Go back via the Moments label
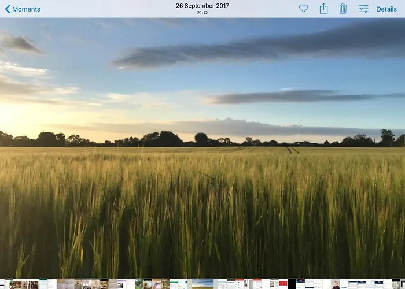The image size is (405, 289). pyautogui.click(x=26, y=9)
